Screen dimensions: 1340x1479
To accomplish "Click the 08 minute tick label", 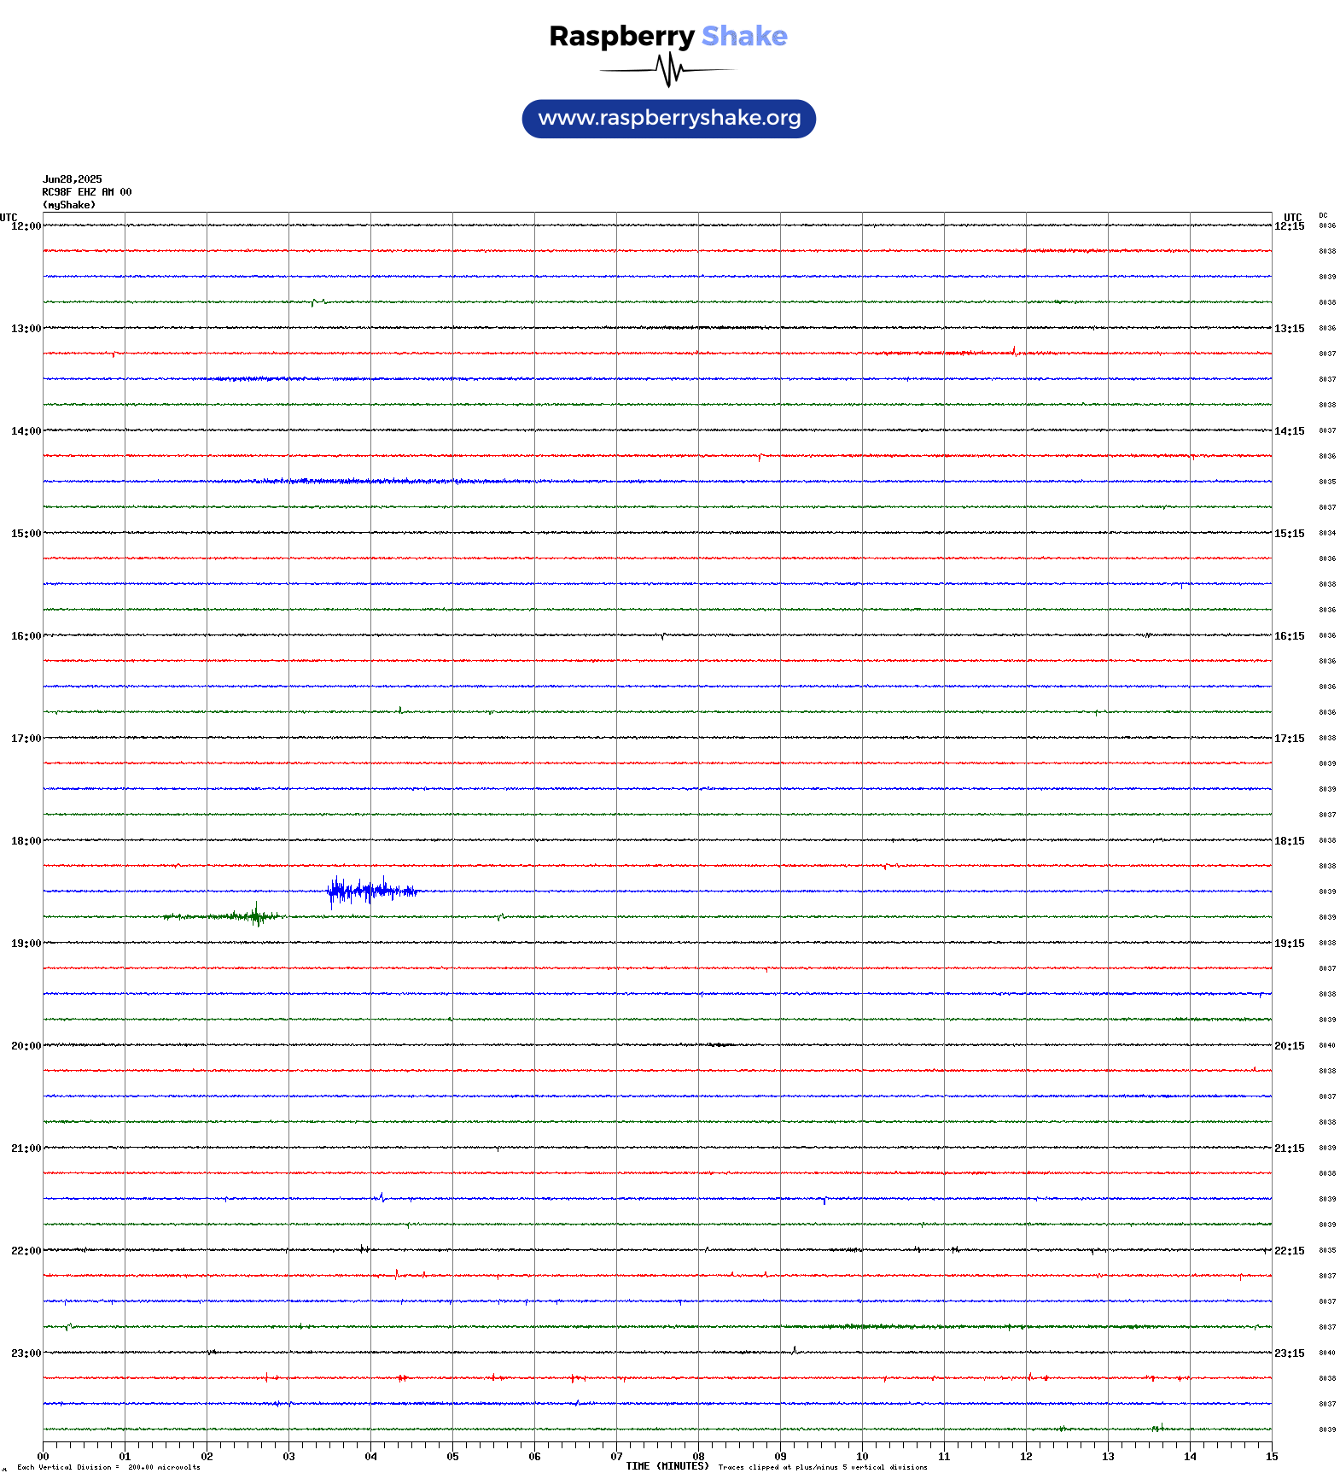I will tap(699, 1457).
